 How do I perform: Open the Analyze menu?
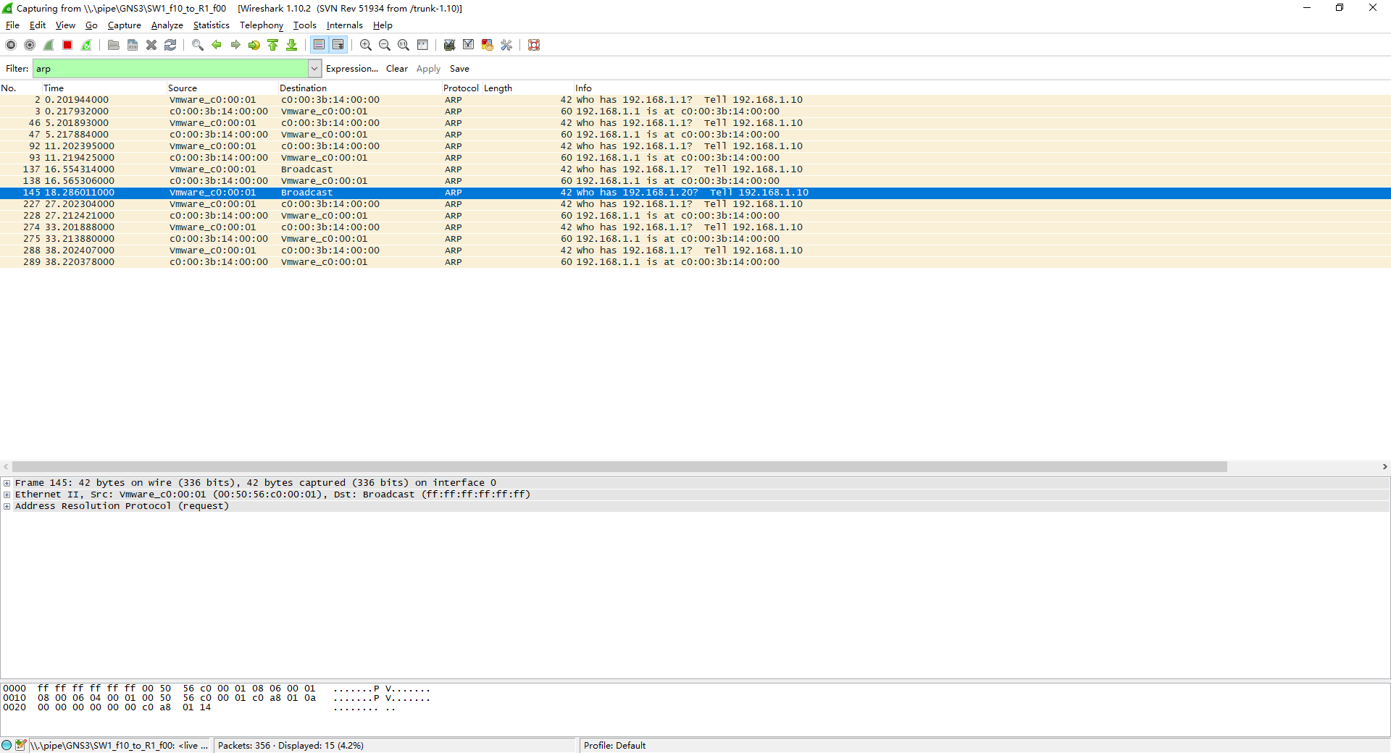tap(167, 25)
